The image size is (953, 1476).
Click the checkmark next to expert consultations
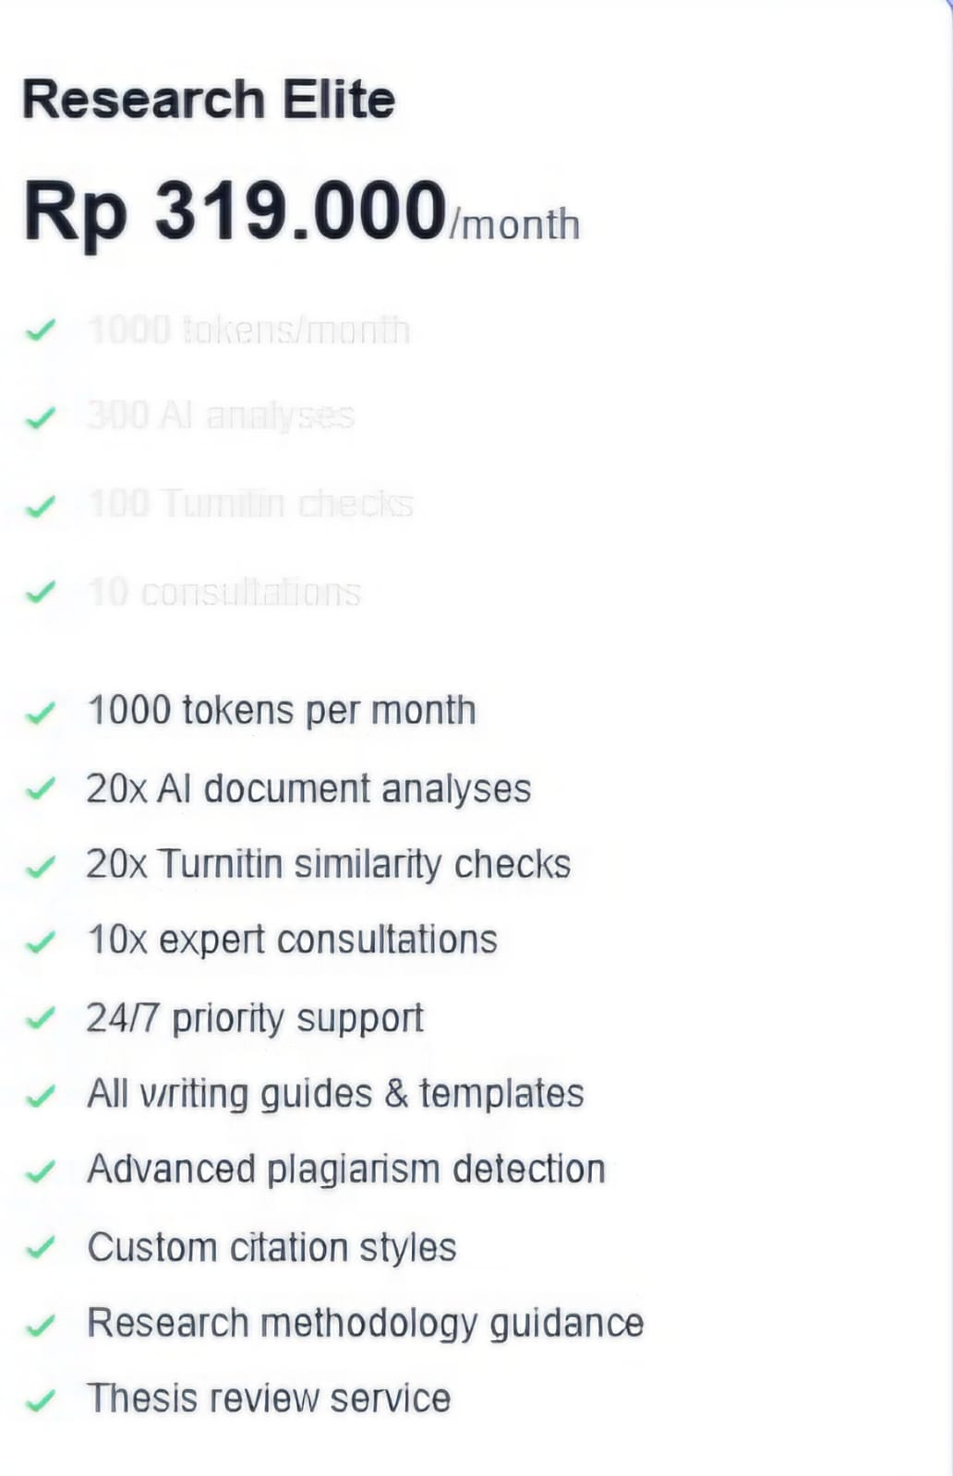[41, 942]
